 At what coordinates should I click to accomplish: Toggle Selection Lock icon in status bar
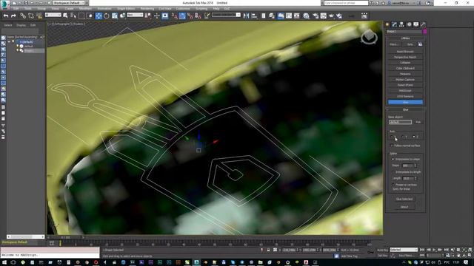pyautogui.click(x=268, y=250)
